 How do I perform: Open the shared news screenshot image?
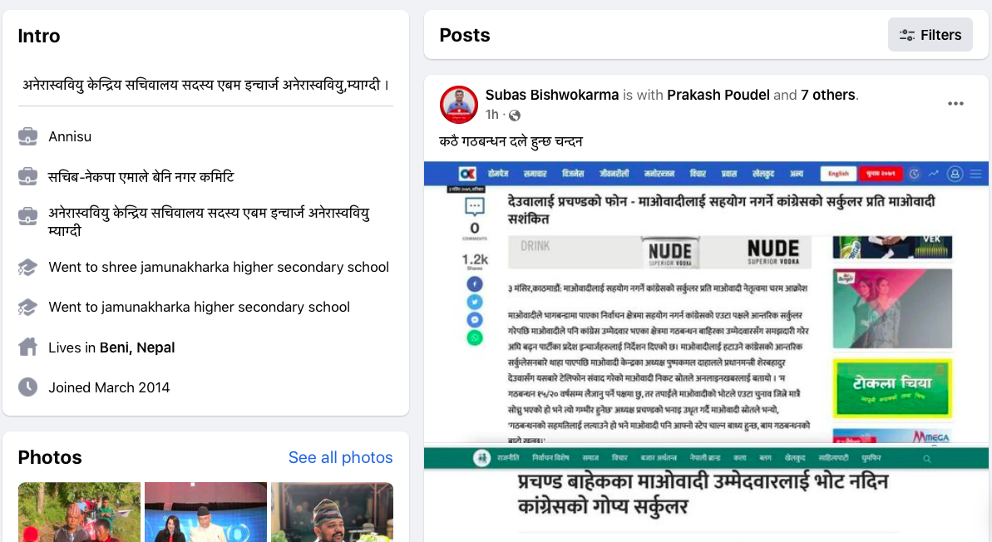tap(706, 351)
